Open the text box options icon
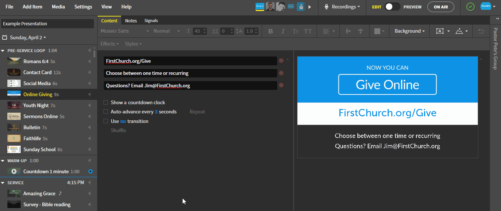This screenshot has height=211, width=501. 440,31
